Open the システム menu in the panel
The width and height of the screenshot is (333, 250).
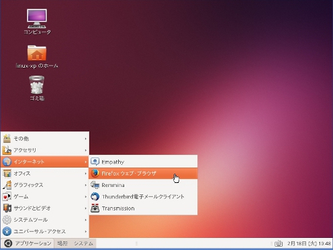83,243
